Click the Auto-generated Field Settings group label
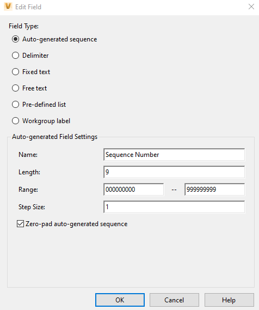 (54, 137)
